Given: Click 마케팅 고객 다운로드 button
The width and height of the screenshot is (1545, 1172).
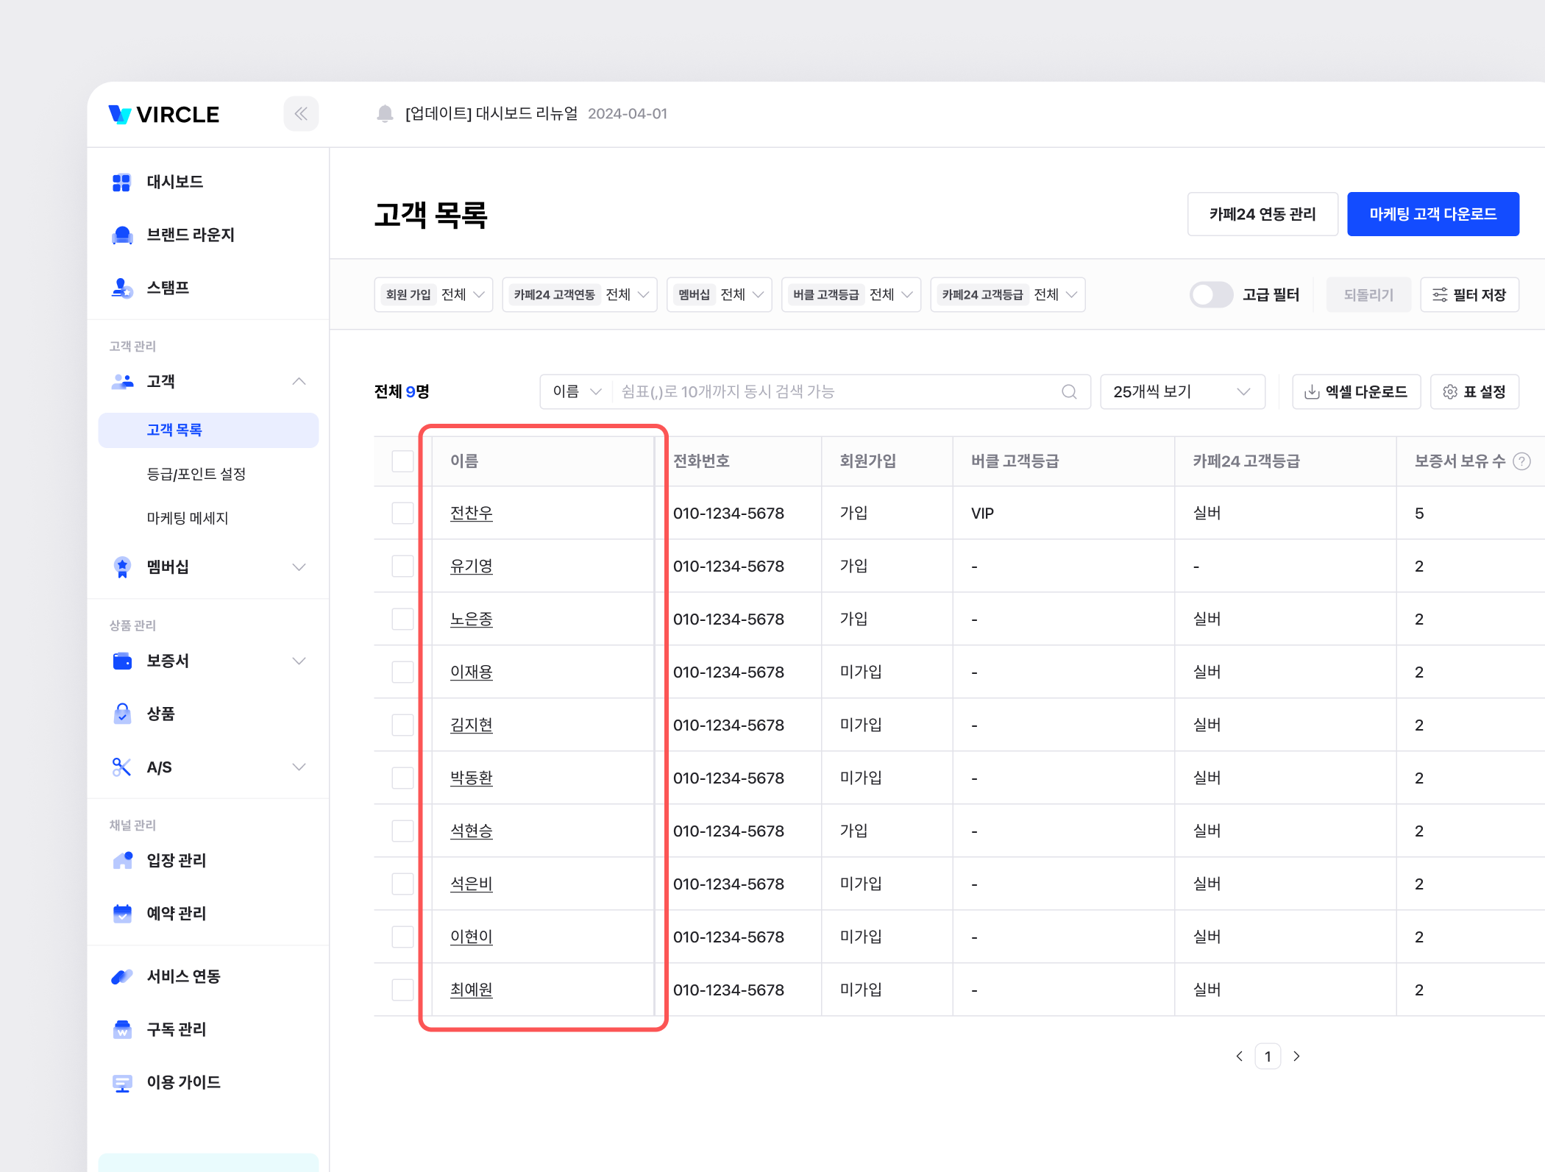Looking at the screenshot, I should [x=1432, y=214].
